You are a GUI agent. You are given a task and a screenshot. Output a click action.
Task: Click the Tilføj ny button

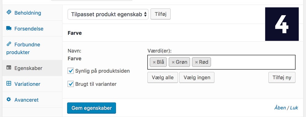[x=282, y=78]
